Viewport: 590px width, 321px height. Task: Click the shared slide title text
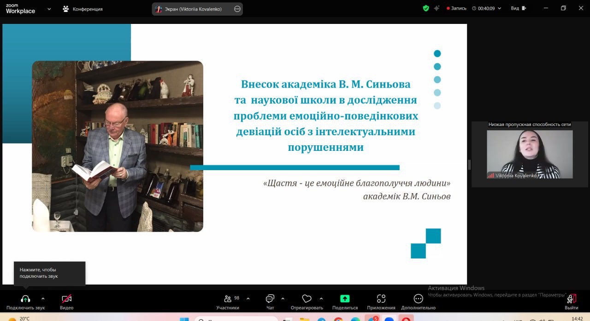point(325,116)
